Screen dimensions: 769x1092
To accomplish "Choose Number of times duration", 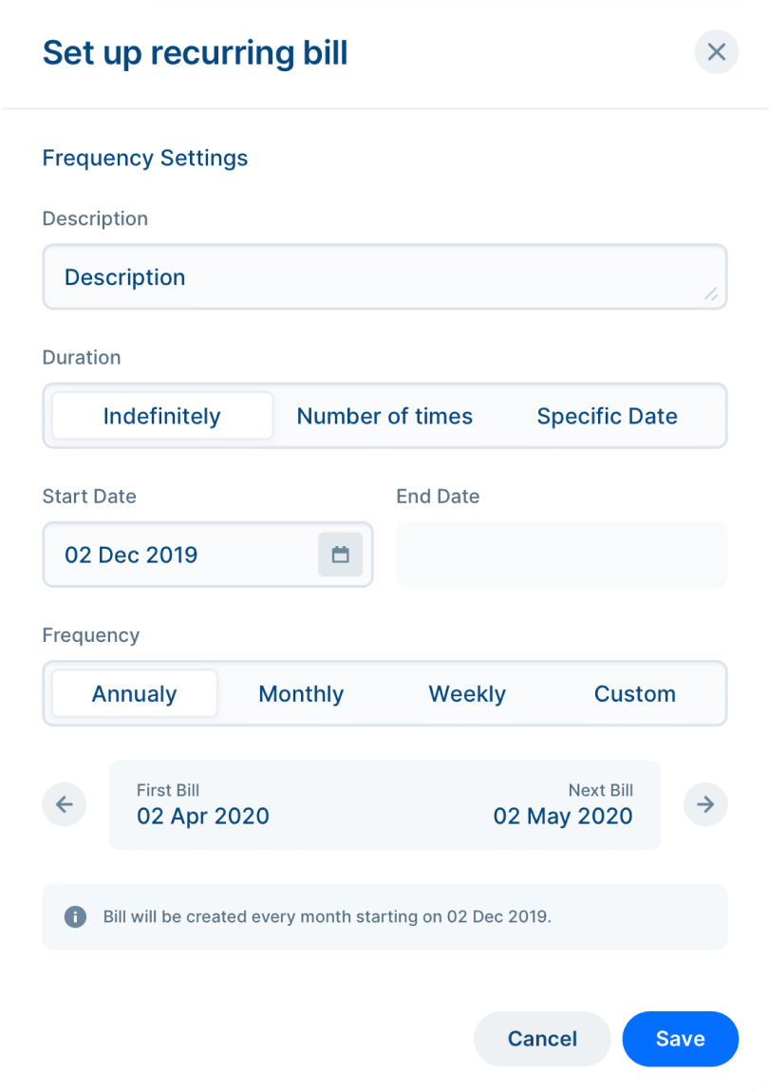I will click(384, 416).
